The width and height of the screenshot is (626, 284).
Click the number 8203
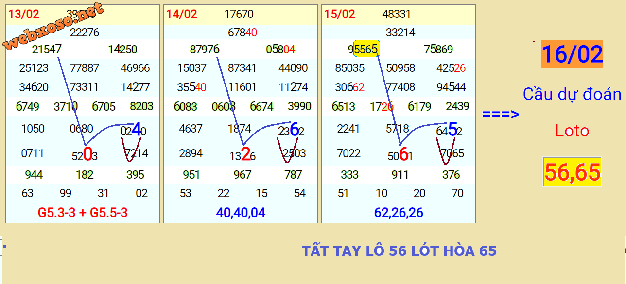(x=141, y=106)
